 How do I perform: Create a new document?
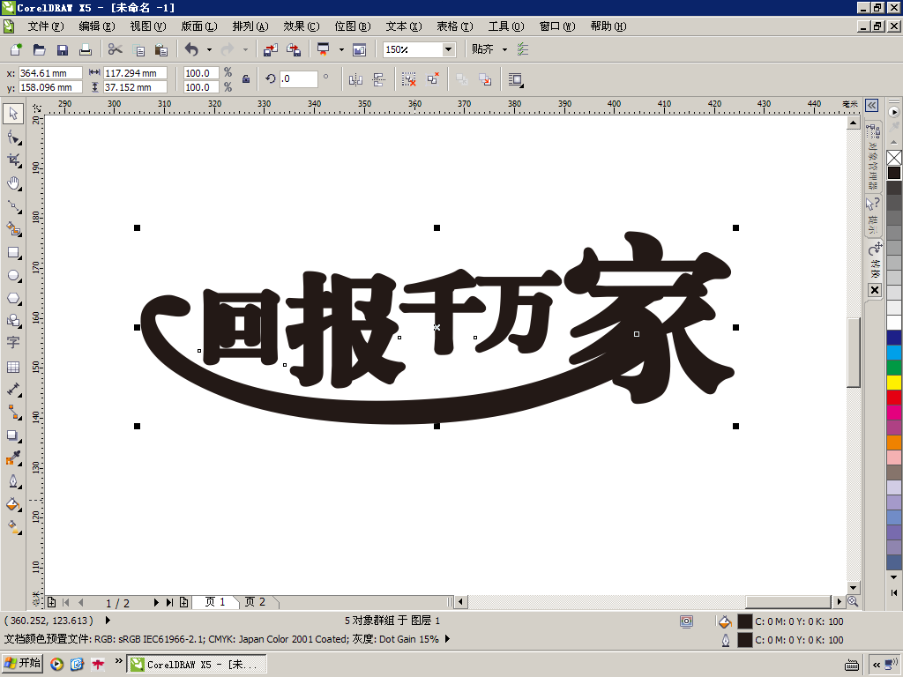point(16,49)
